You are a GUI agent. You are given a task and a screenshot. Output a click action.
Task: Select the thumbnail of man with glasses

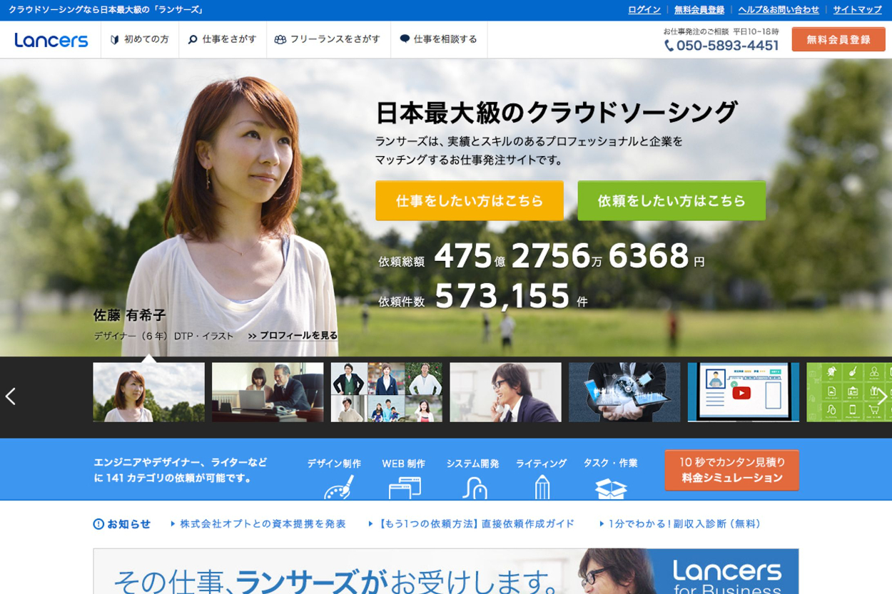click(x=505, y=392)
